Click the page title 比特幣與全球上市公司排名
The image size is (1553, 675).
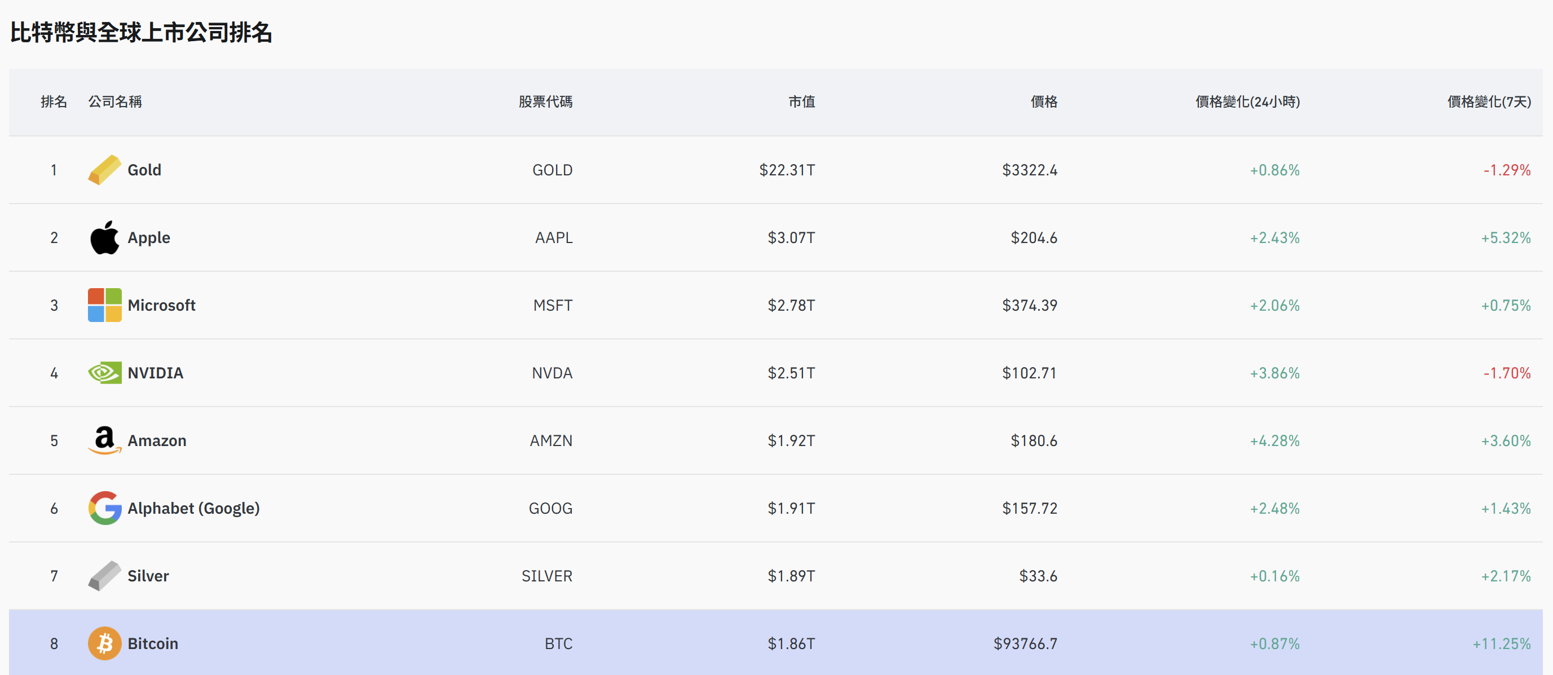pos(141,32)
